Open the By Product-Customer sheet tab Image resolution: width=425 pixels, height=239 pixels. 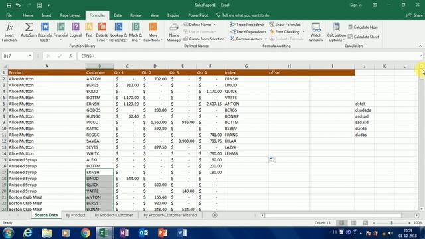(x=114, y=215)
